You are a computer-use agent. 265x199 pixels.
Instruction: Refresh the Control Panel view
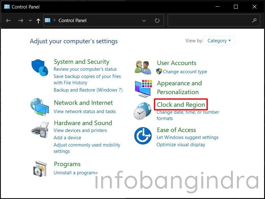[x=157, y=21]
